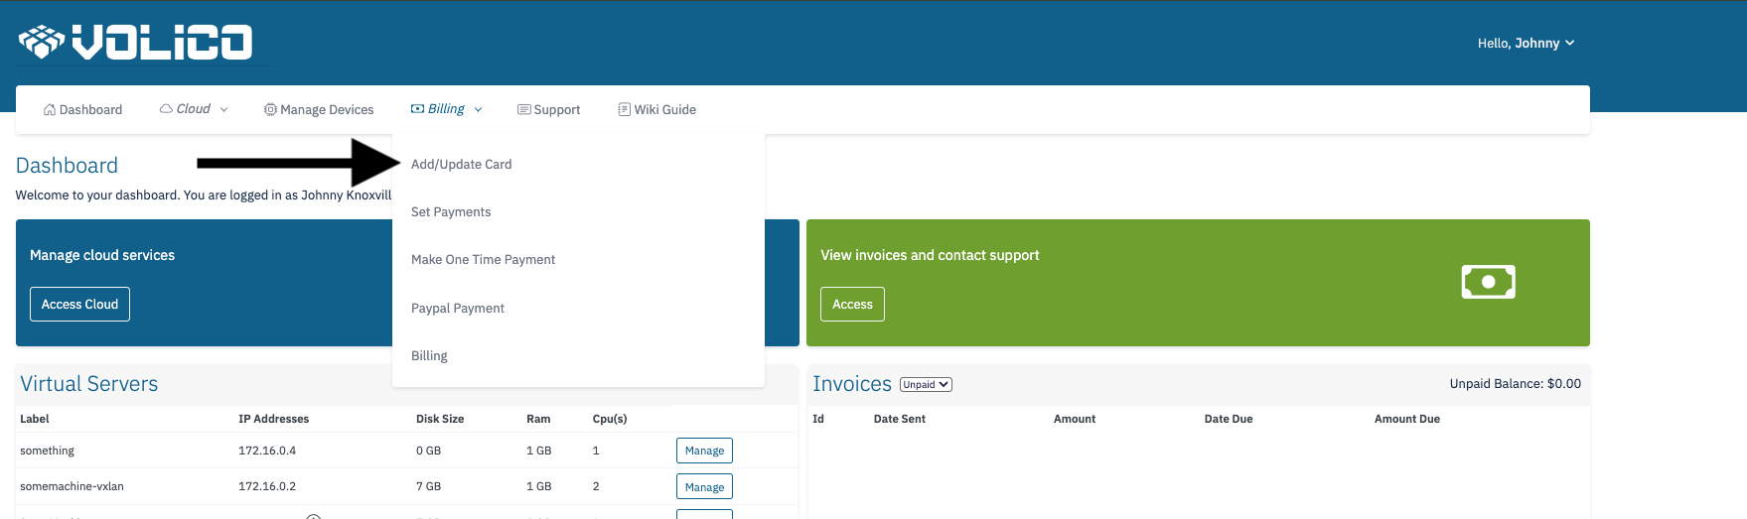Expand the Hello, Johnny user menu
1747x519 pixels.
[1526, 44]
